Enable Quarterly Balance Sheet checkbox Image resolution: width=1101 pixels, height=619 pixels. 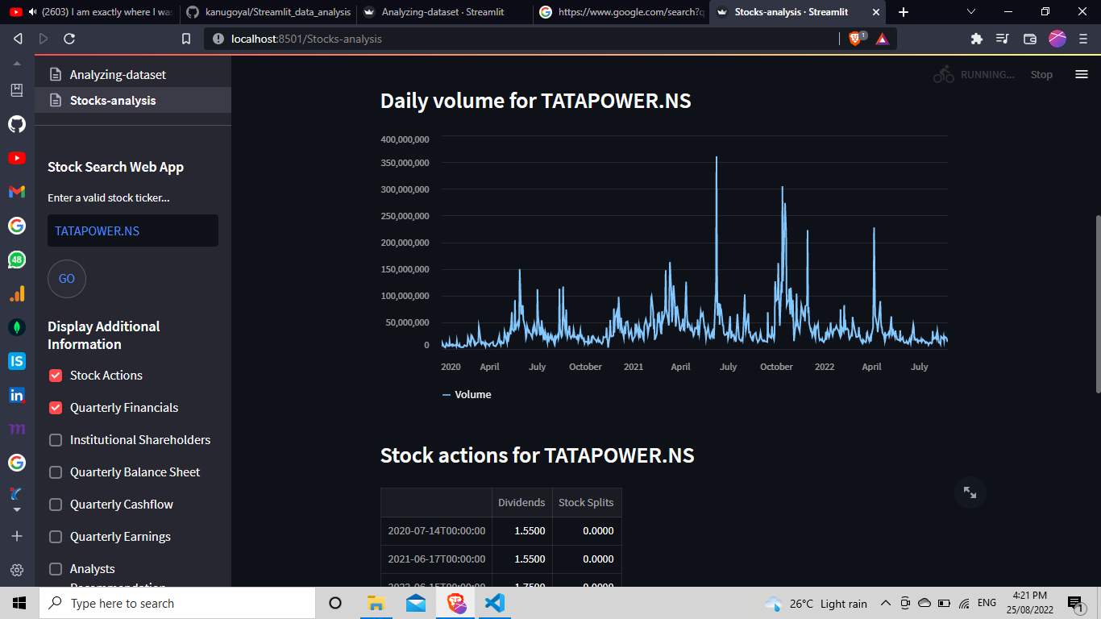pyautogui.click(x=56, y=472)
